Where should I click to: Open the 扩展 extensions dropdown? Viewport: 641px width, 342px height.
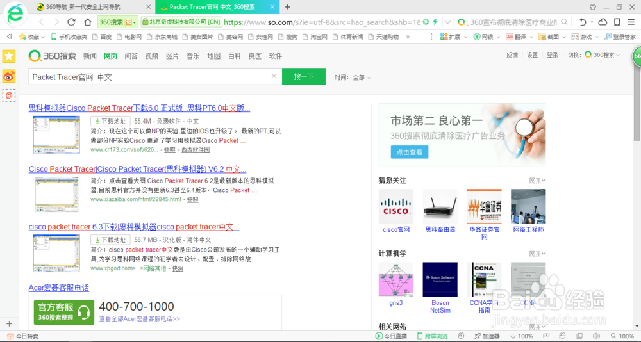tap(454, 37)
